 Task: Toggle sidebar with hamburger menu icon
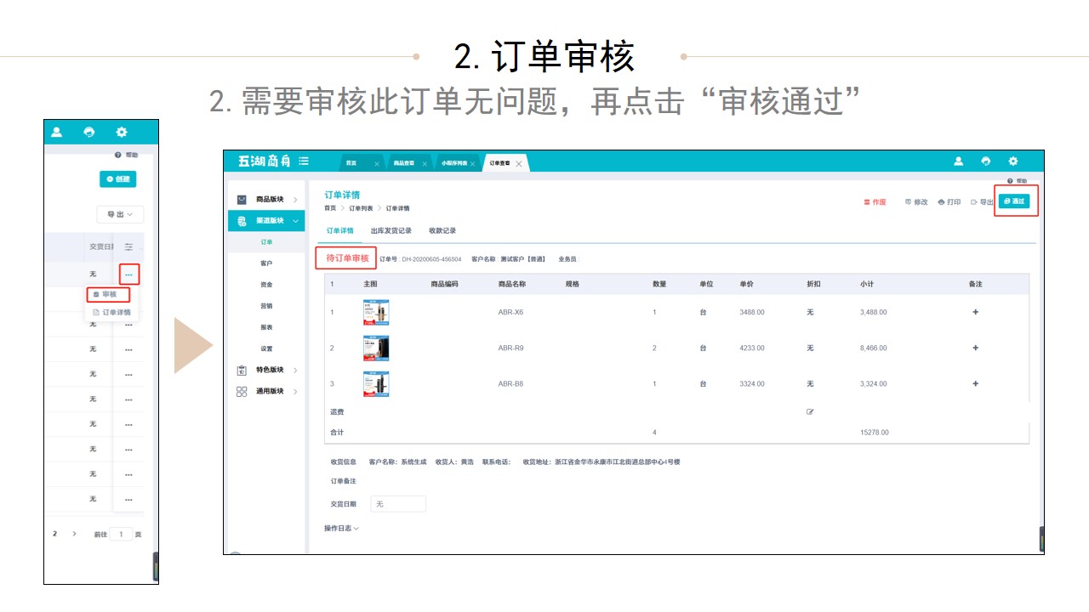pyautogui.click(x=304, y=161)
